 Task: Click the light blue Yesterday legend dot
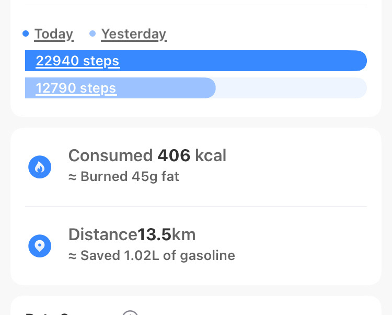(93, 34)
